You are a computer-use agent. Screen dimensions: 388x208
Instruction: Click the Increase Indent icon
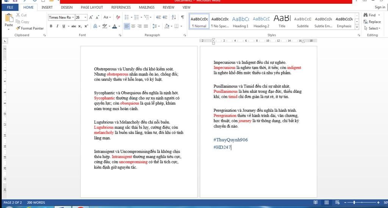165,17
